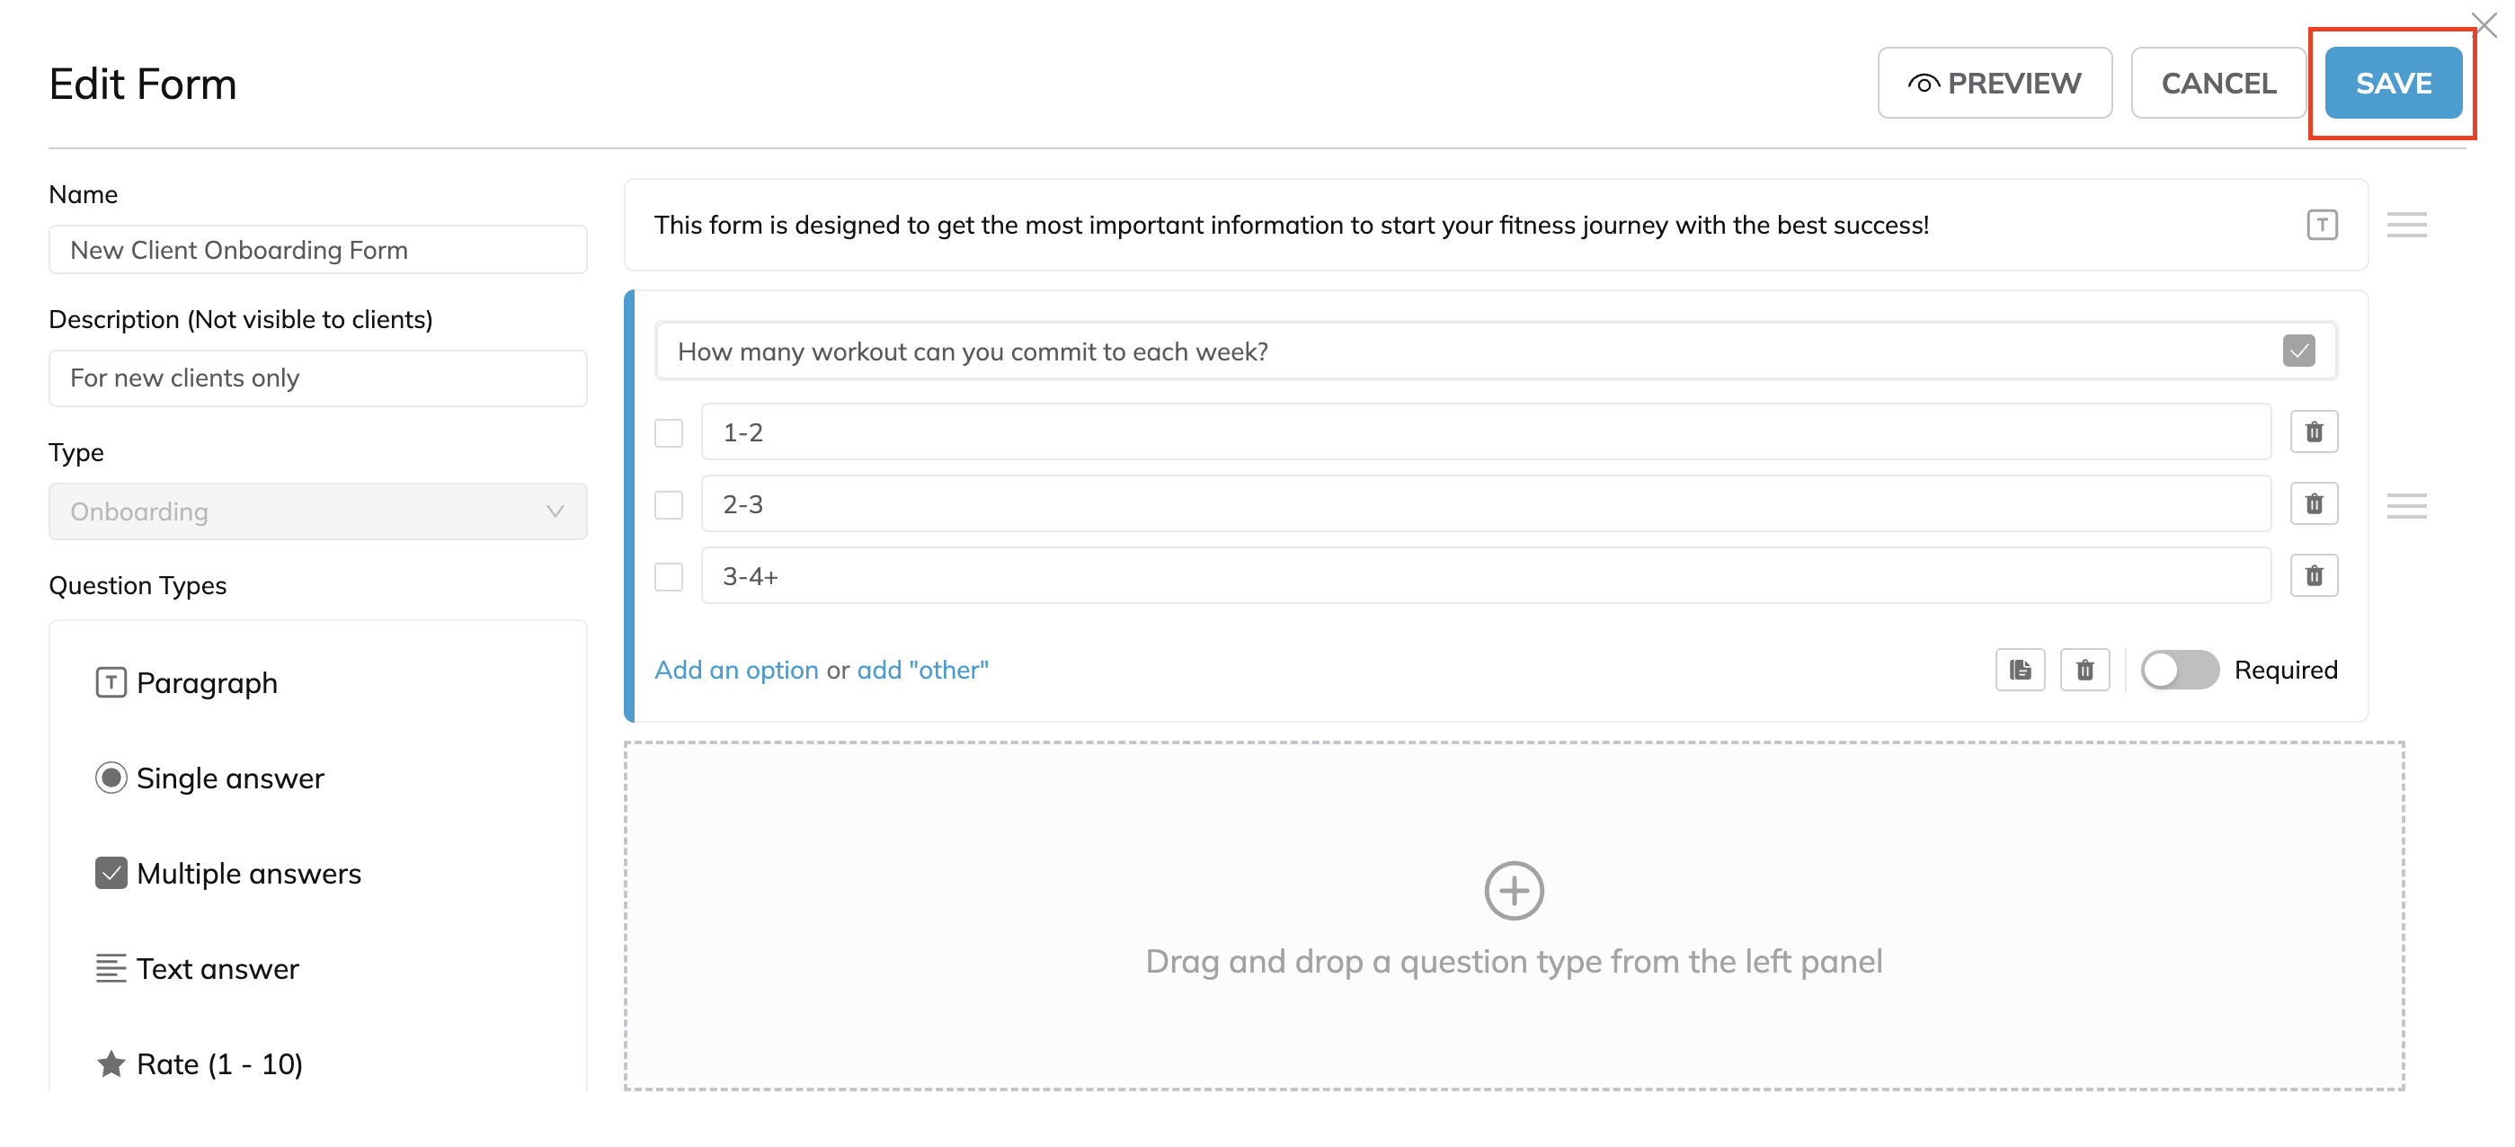The image size is (2515, 1147).
Task: Delete the '2-3' answer option
Action: point(2313,503)
